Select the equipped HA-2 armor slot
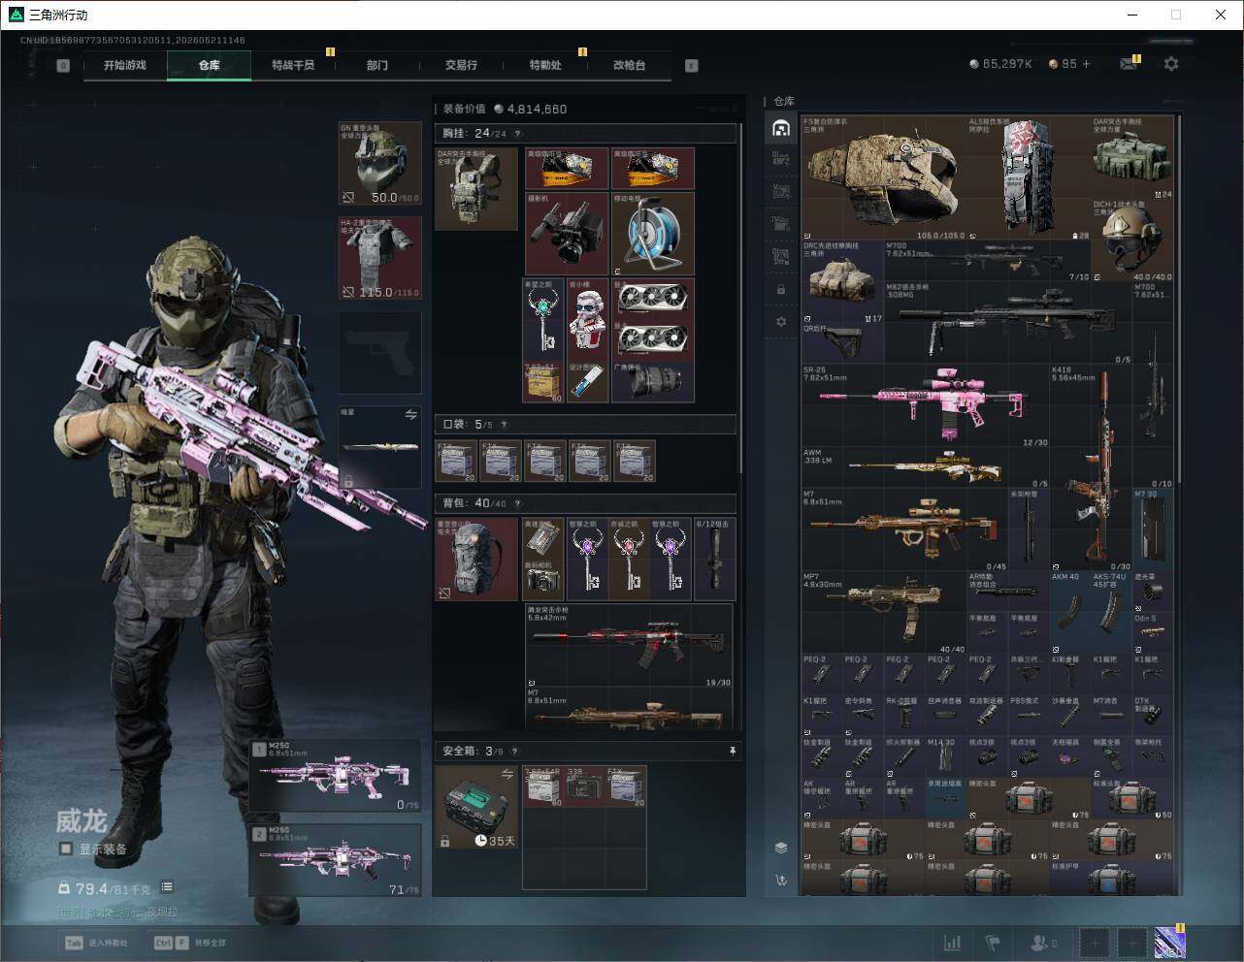Image resolution: width=1244 pixels, height=962 pixels. pos(379,258)
